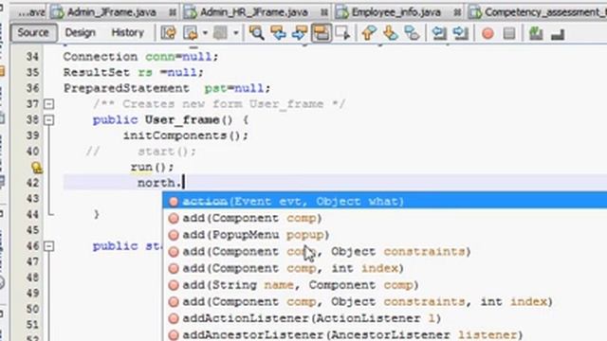Image resolution: width=607 pixels, height=341 pixels.
Task: Collapse the User_frame constructor fold at line 38
Action: tap(48, 120)
